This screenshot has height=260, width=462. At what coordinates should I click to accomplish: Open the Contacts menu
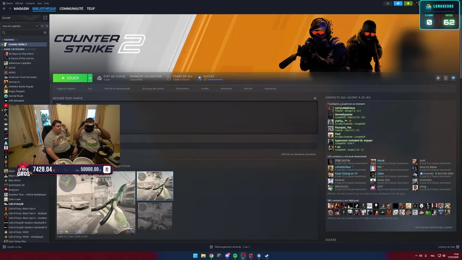pos(30,3)
